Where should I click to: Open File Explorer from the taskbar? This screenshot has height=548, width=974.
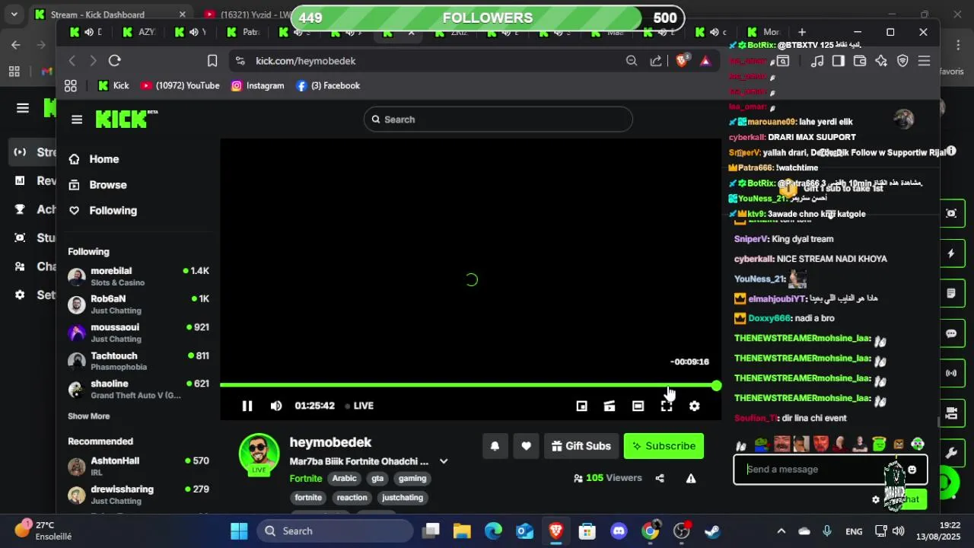click(x=462, y=531)
